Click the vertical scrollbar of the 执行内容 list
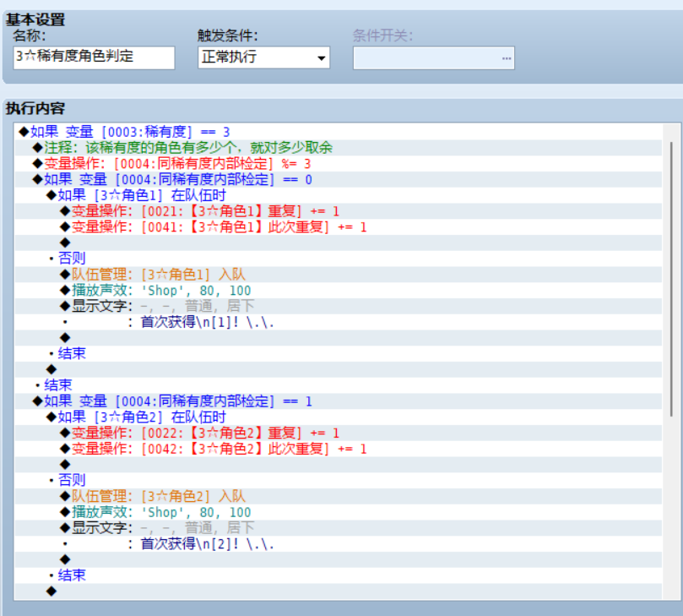The height and width of the screenshot is (616, 683). [x=671, y=279]
